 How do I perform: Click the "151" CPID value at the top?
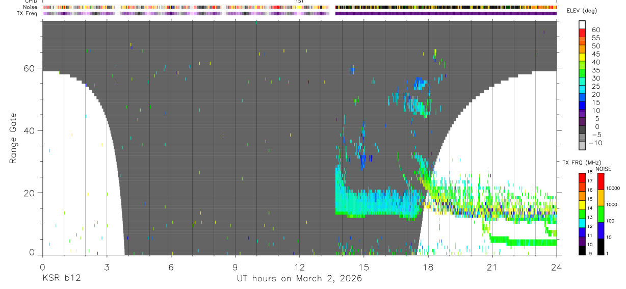click(300, 2)
